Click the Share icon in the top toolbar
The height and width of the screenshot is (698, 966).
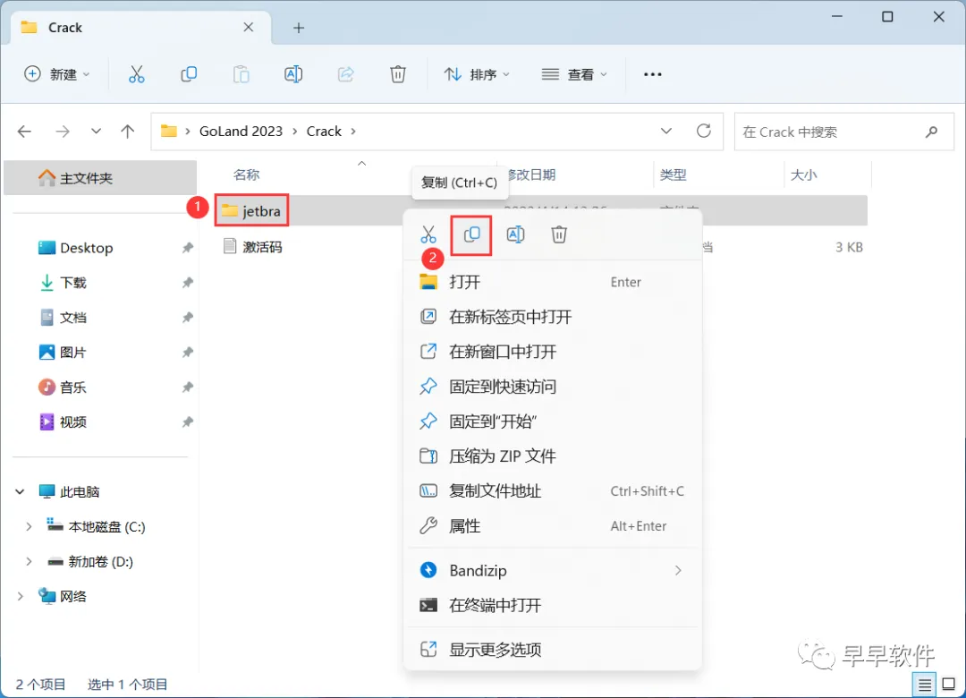[x=345, y=74]
